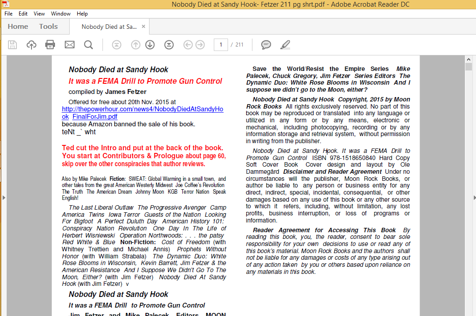Print the document with the printer icon
This screenshot has height=316, width=476.
coord(50,45)
